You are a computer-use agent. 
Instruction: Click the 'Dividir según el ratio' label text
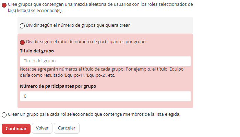tap(86, 42)
